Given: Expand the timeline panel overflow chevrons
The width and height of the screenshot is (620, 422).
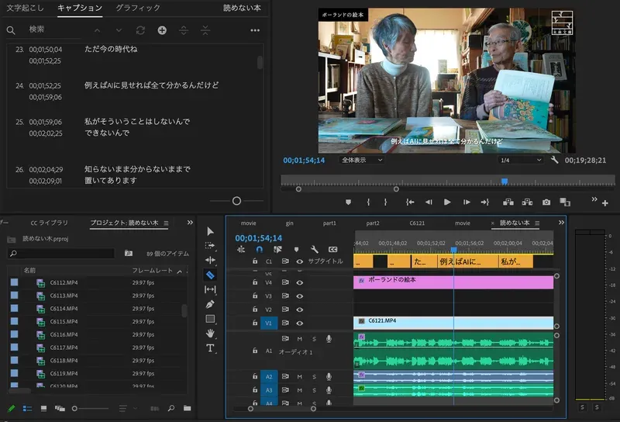Looking at the screenshot, I should tap(561, 223).
